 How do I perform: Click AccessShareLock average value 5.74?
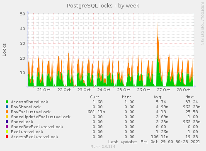point(161,102)
